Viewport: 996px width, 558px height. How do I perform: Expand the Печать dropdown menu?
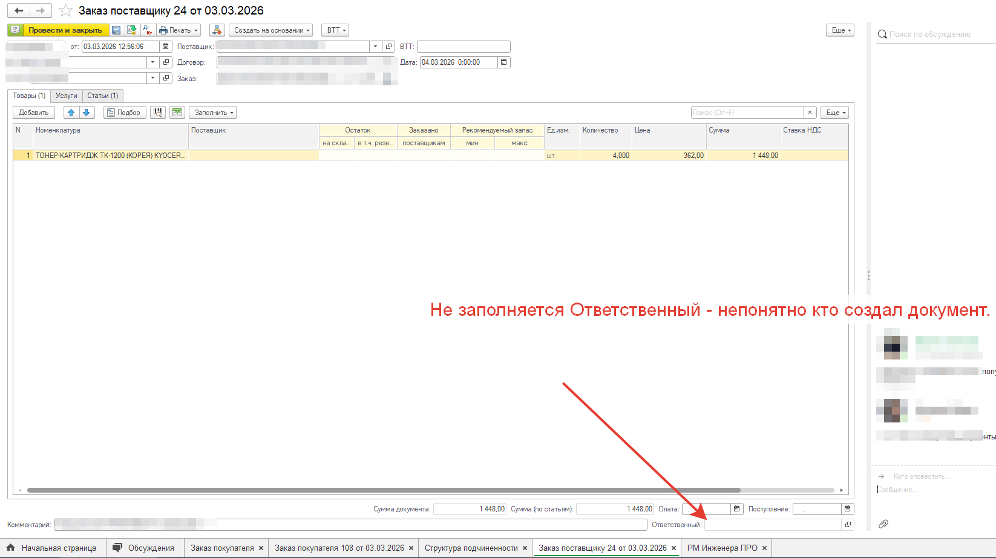coord(179,30)
